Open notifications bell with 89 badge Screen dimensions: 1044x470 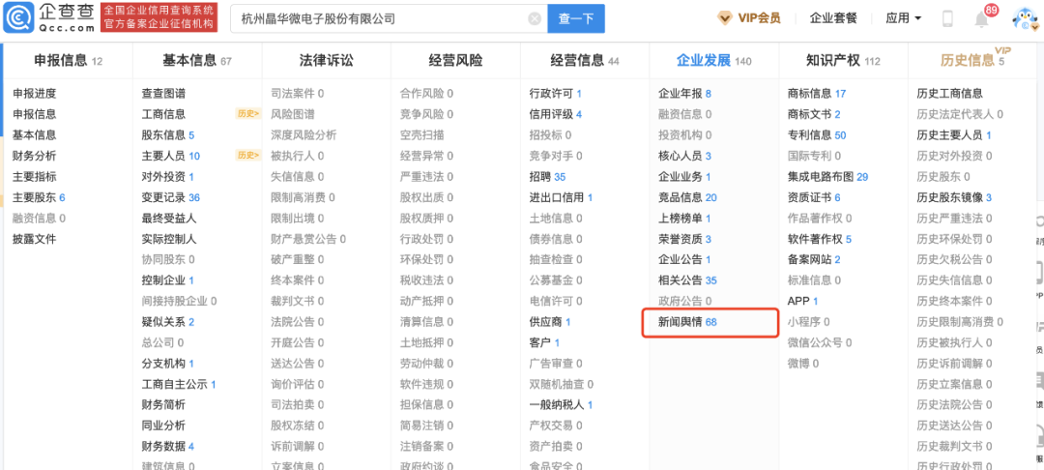(982, 19)
